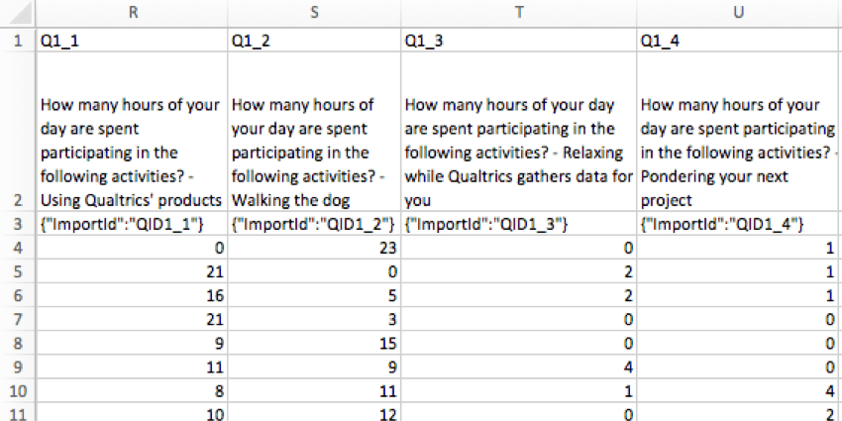The width and height of the screenshot is (842, 421).
Task: Select cell with value 4 in column U
Action: tap(739, 391)
